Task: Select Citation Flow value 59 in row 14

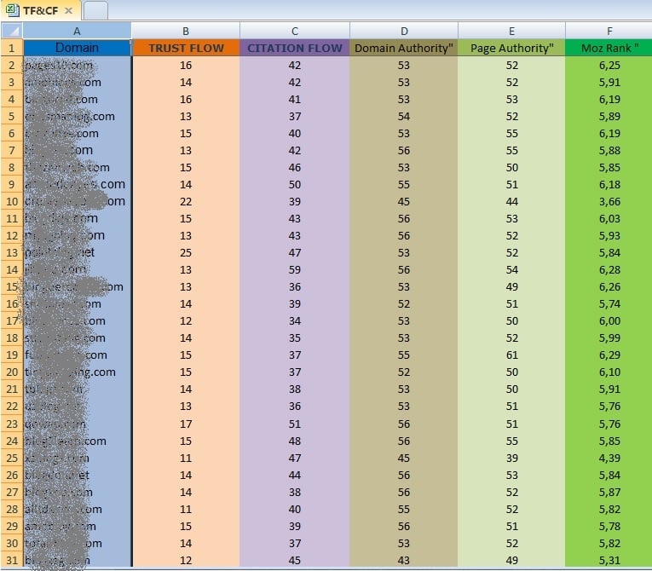Action: 294,269
